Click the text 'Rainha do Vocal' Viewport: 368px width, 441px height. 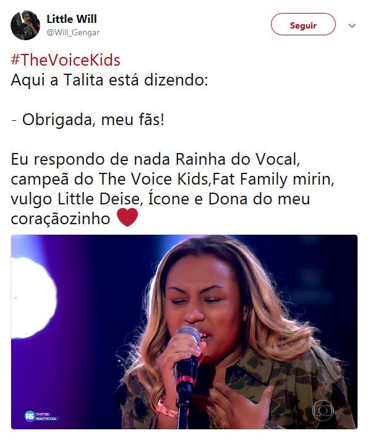(x=237, y=159)
